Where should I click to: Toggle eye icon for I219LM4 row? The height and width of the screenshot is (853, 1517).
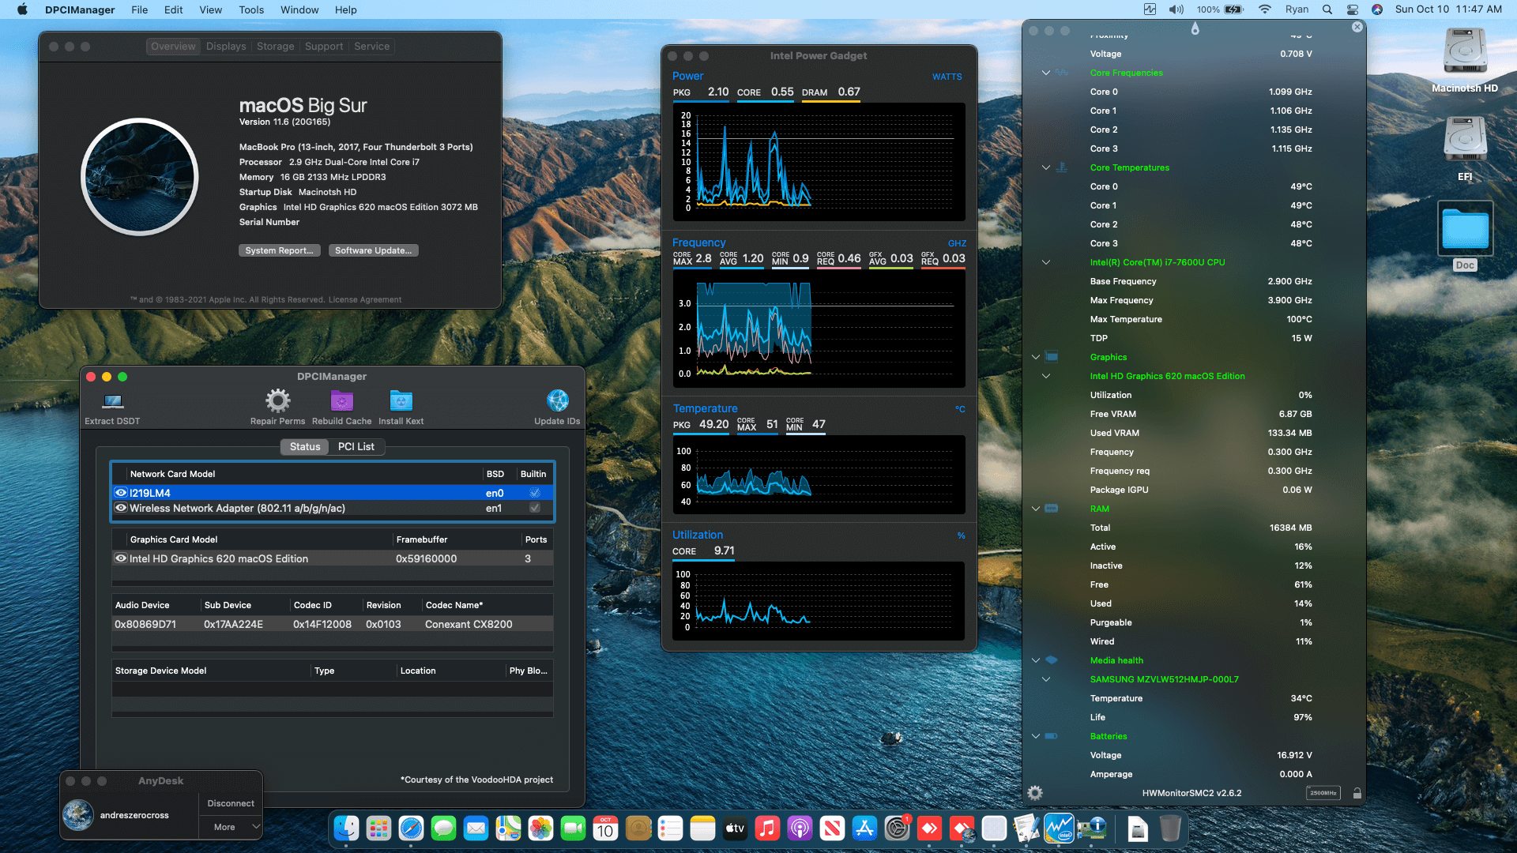(121, 493)
